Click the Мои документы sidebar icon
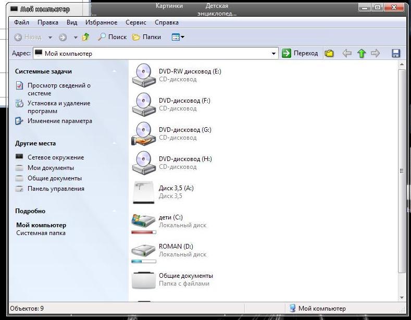The width and height of the screenshot is (411, 320). [19, 168]
